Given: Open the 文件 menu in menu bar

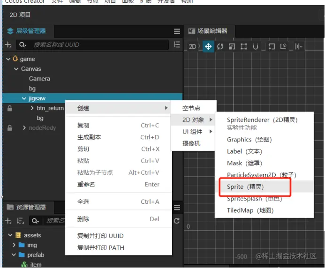Looking at the screenshot, I should click(57, 2).
